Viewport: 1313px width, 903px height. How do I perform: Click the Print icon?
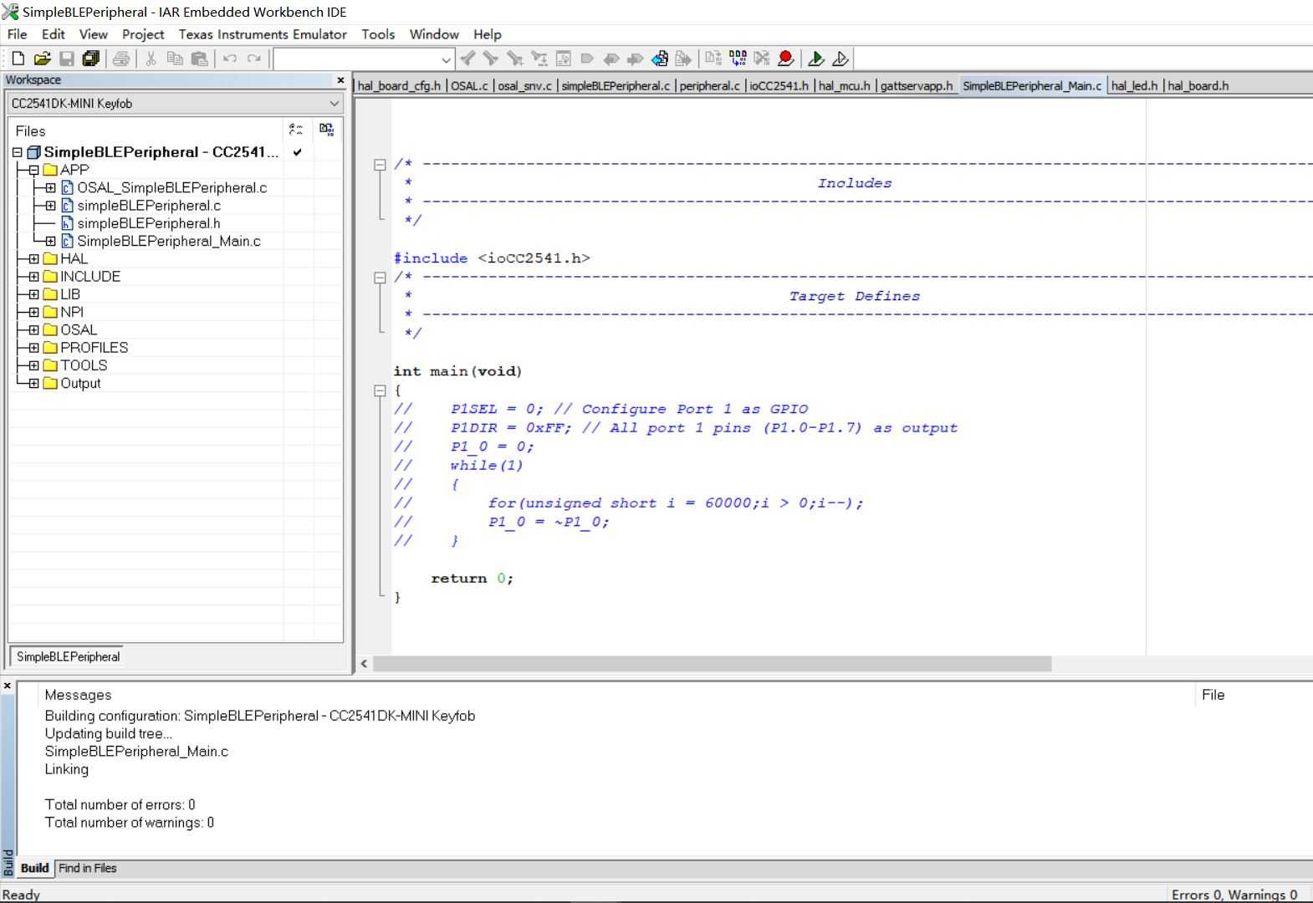(121, 59)
